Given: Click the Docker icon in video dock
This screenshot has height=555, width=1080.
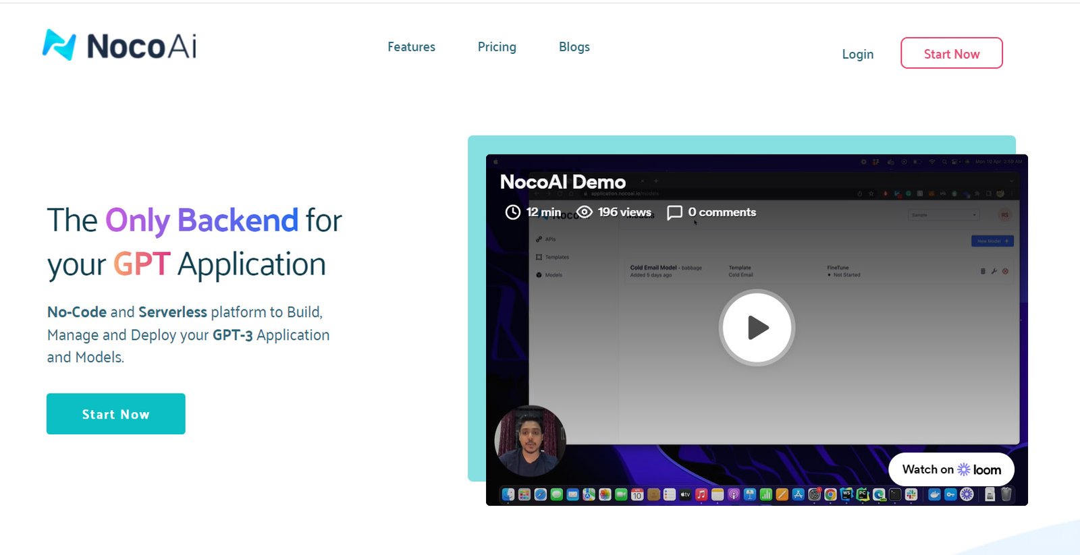Looking at the screenshot, I should (x=934, y=494).
